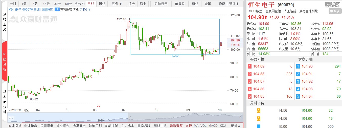Click the three-dots overview range button

(11, 118)
